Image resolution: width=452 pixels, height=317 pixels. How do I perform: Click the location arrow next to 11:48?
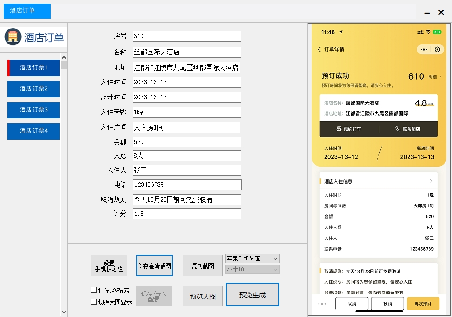tap(341, 33)
